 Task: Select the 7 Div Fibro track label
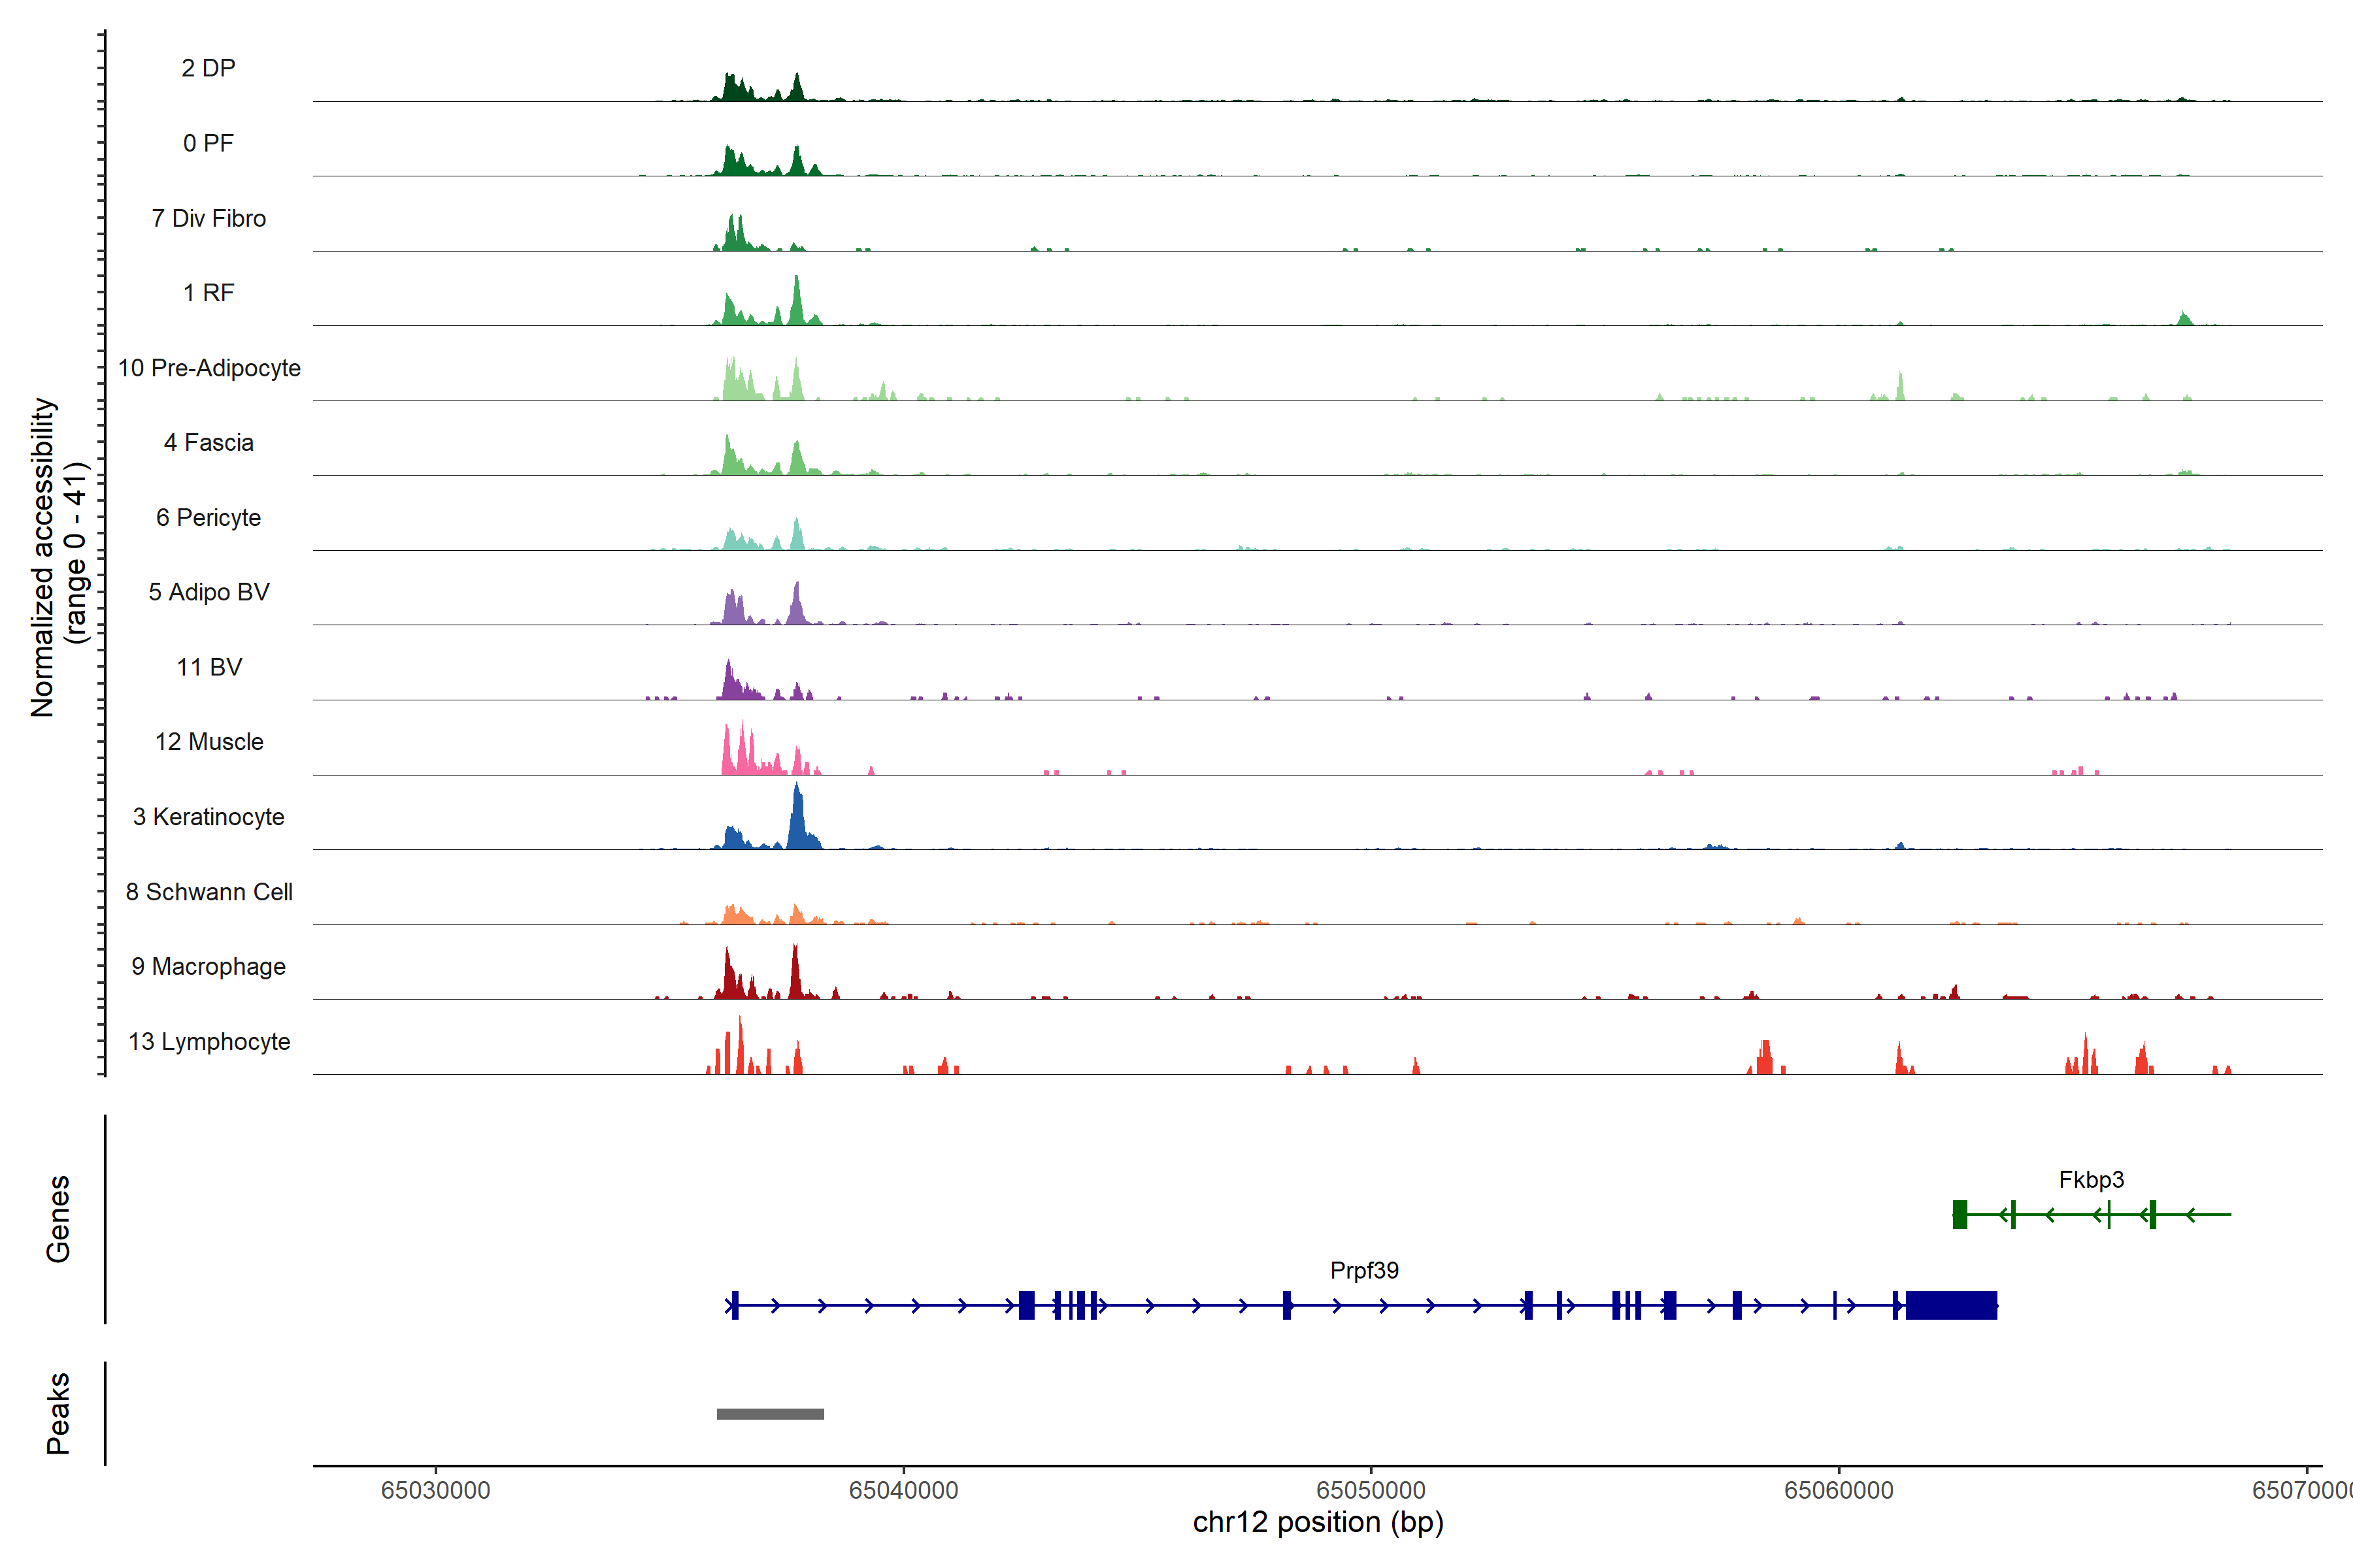pyautogui.click(x=208, y=218)
